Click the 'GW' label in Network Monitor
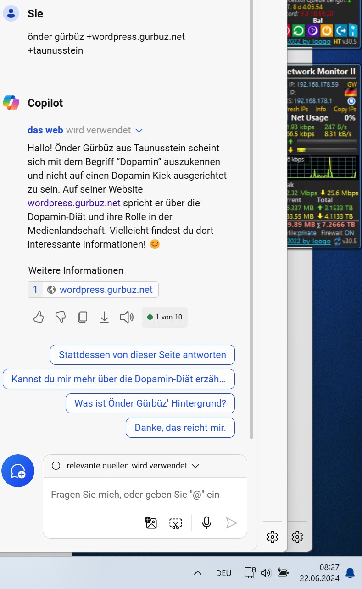362x589 pixels. [352, 84]
